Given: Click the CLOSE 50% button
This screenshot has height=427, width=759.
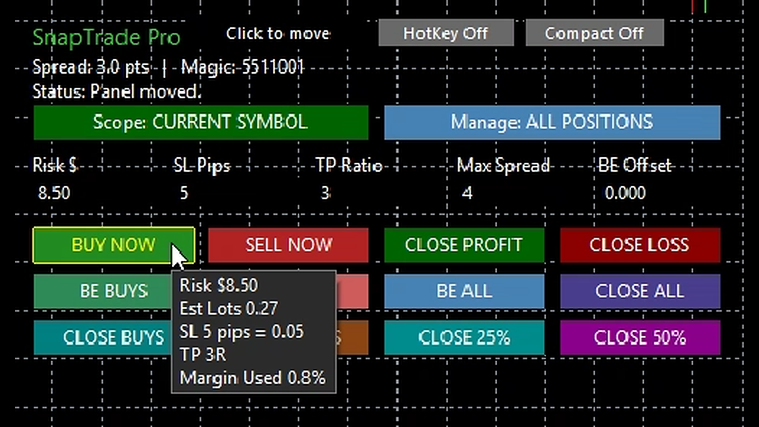Looking at the screenshot, I should point(640,338).
